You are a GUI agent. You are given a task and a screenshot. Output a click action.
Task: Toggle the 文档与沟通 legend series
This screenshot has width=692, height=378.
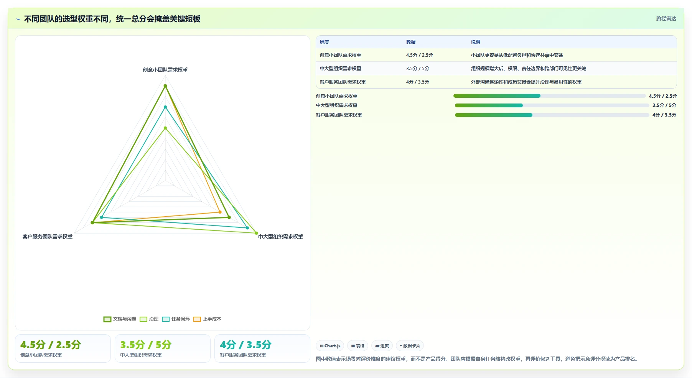tap(120, 319)
